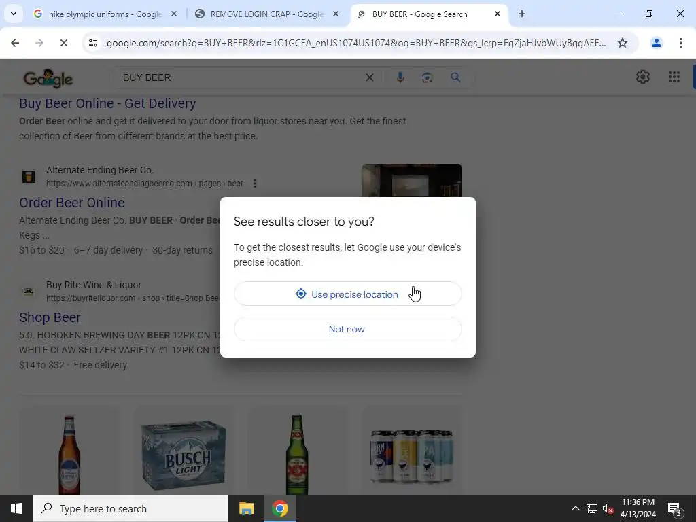Open notification center with 3 alerts
This screenshot has height=522, width=696.
pos(674,509)
